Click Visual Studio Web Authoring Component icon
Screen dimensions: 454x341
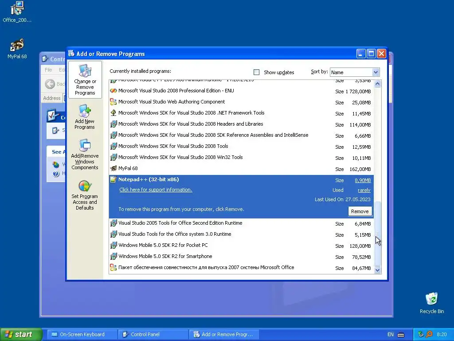click(113, 102)
